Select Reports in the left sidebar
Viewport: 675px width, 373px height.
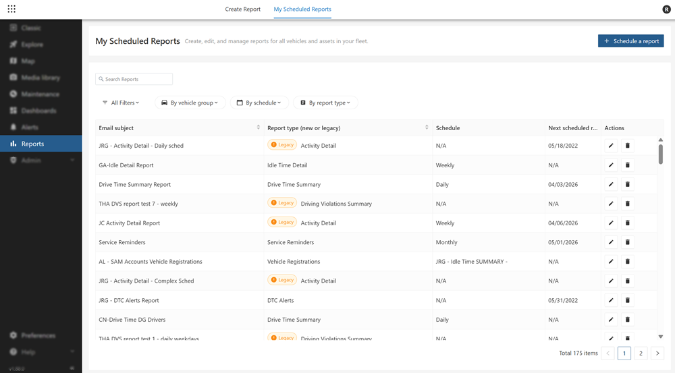(x=41, y=144)
